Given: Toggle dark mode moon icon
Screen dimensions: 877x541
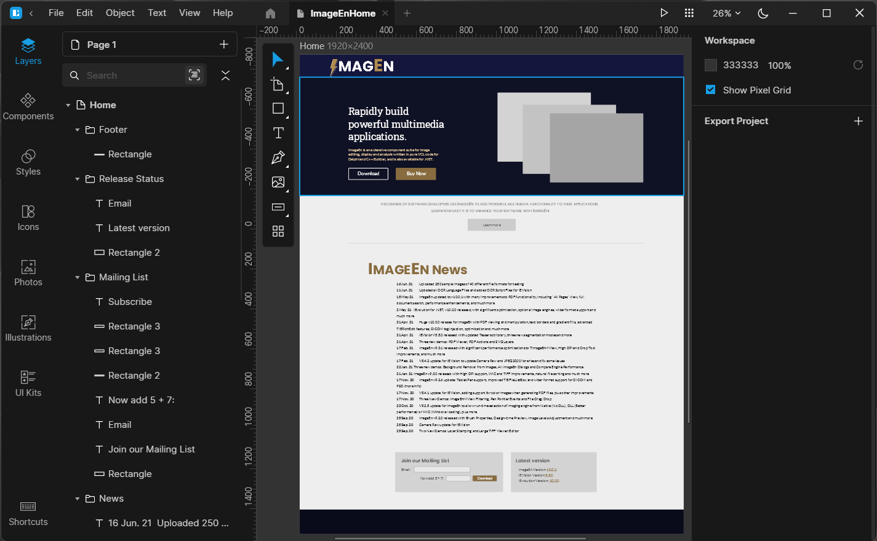Looking at the screenshot, I should tap(763, 13).
